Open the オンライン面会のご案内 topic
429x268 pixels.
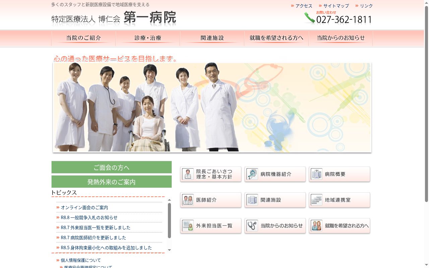[84, 208]
